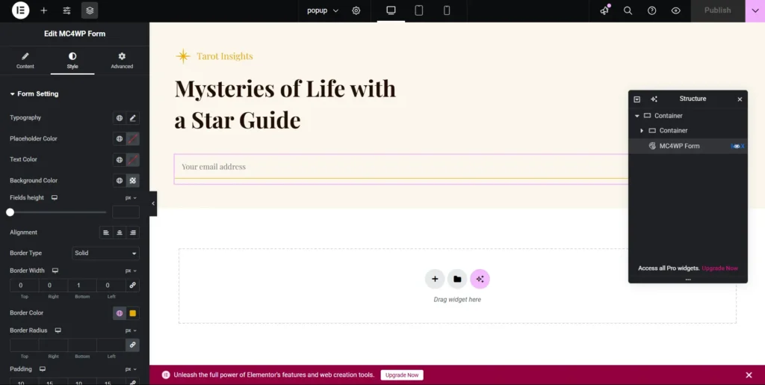Dismiss the bottom upgrade banner
The image size is (765, 385).
pyautogui.click(x=749, y=375)
